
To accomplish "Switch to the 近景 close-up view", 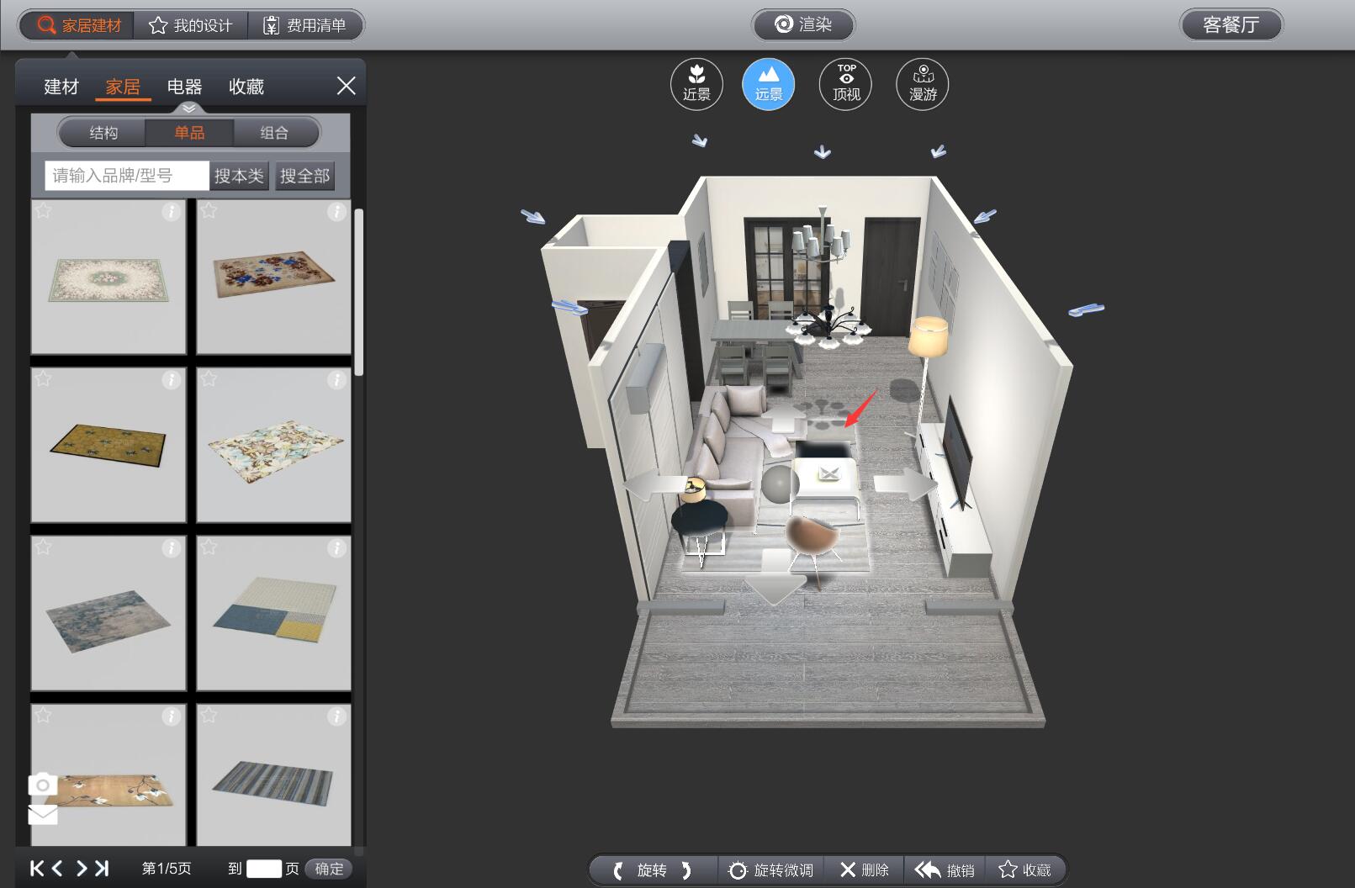I will (x=696, y=84).
